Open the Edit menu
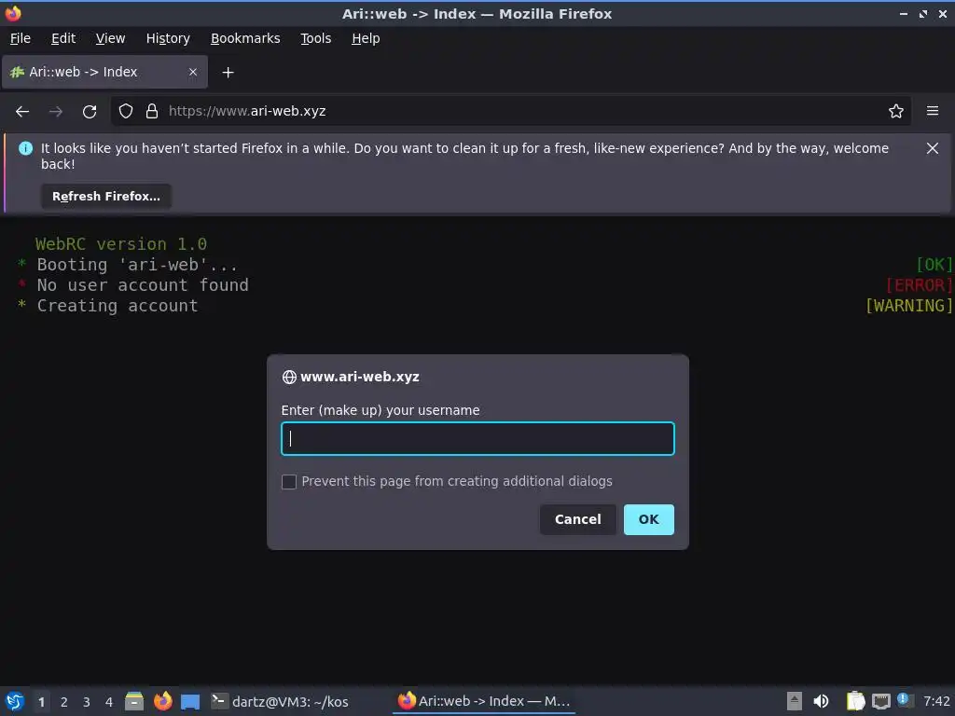955x716 pixels. pyautogui.click(x=63, y=38)
